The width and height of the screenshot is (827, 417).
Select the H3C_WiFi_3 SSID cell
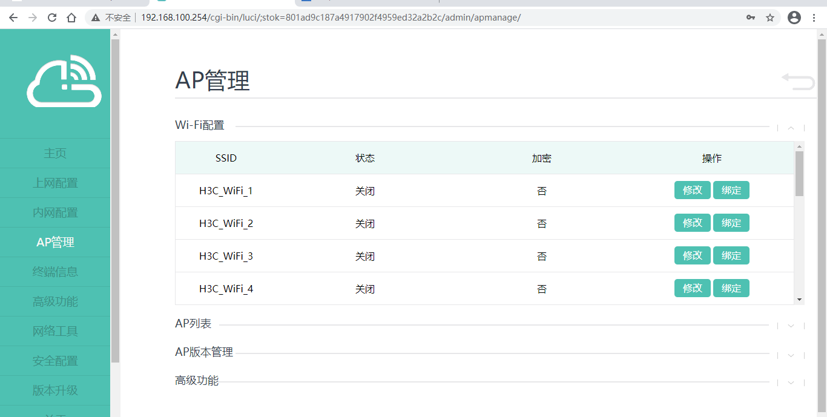tap(226, 256)
